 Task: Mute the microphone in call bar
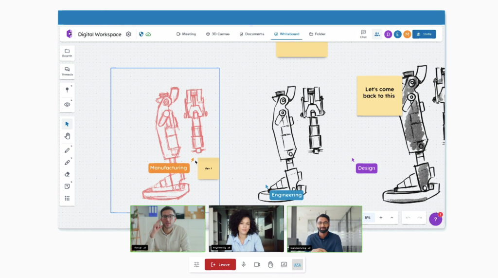(244, 264)
